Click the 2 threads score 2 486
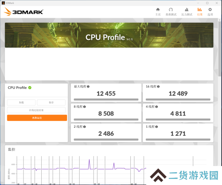222x185 pixels. coord(106,133)
